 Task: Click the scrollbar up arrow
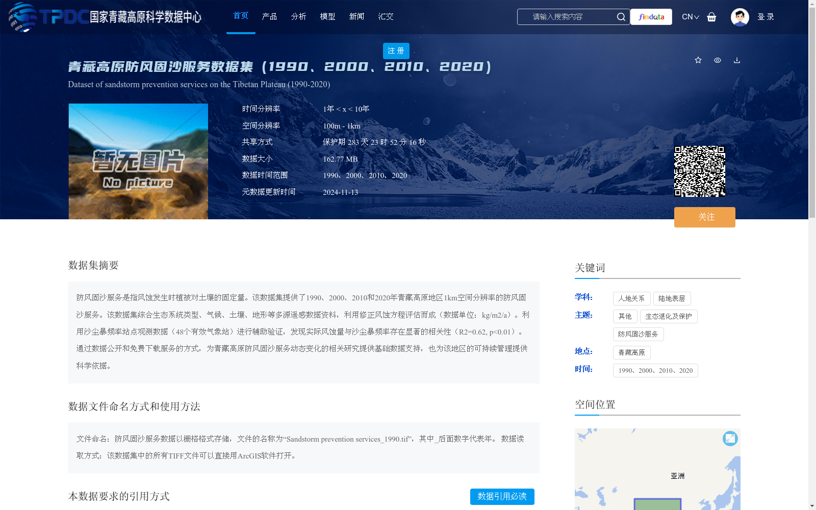[812, 4]
